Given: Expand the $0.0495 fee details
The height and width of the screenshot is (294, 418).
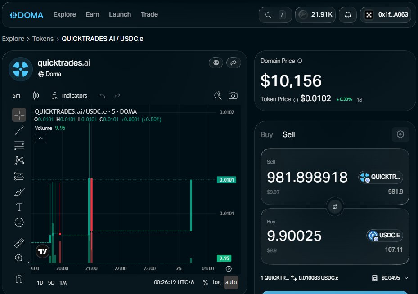Looking at the screenshot, I should tap(390, 278).
